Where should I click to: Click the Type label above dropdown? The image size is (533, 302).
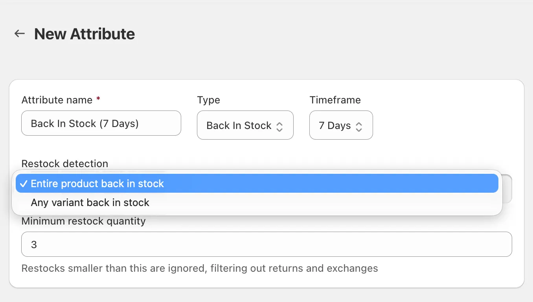(x=209, y=100)
